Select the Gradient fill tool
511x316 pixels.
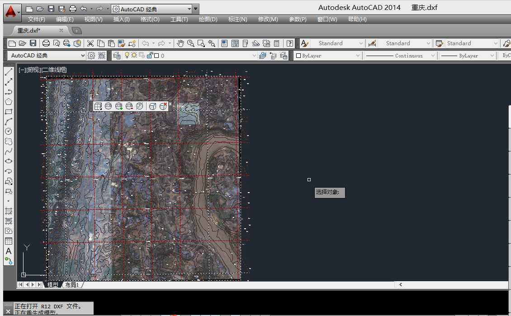9,221
